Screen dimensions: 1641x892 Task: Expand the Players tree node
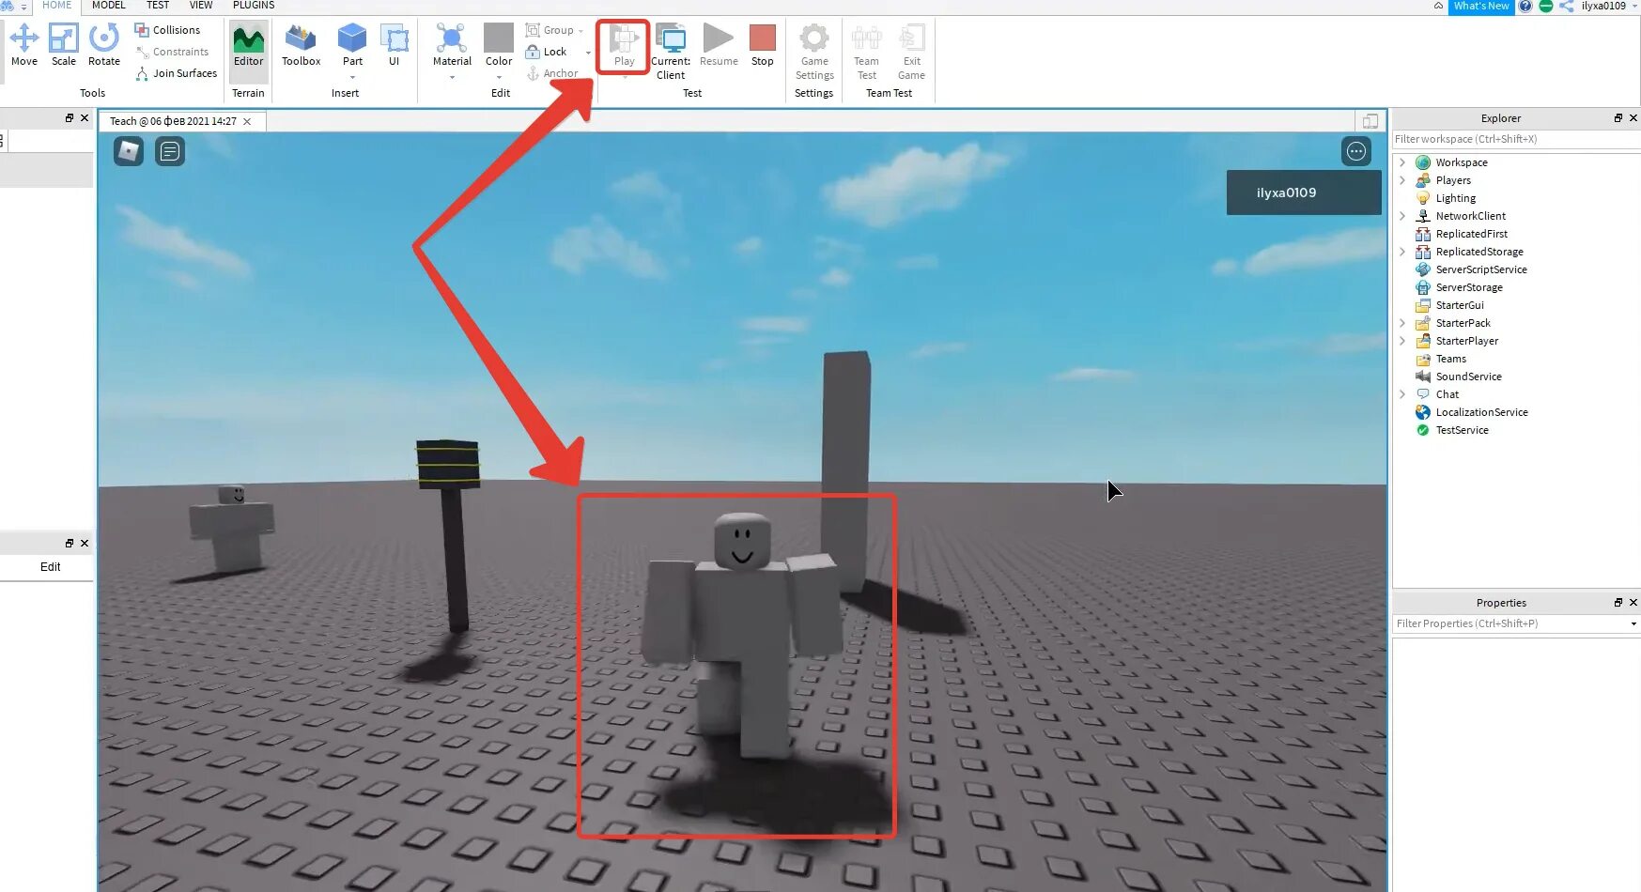(x=1402, y=180)
